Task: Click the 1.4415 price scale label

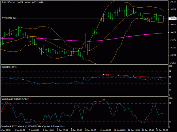Action: [x=172, y=32]
